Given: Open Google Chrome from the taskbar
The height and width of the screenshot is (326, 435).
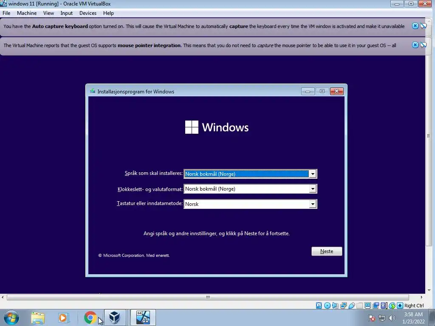Looking at the screenshot, I should [x=90, y=318].
